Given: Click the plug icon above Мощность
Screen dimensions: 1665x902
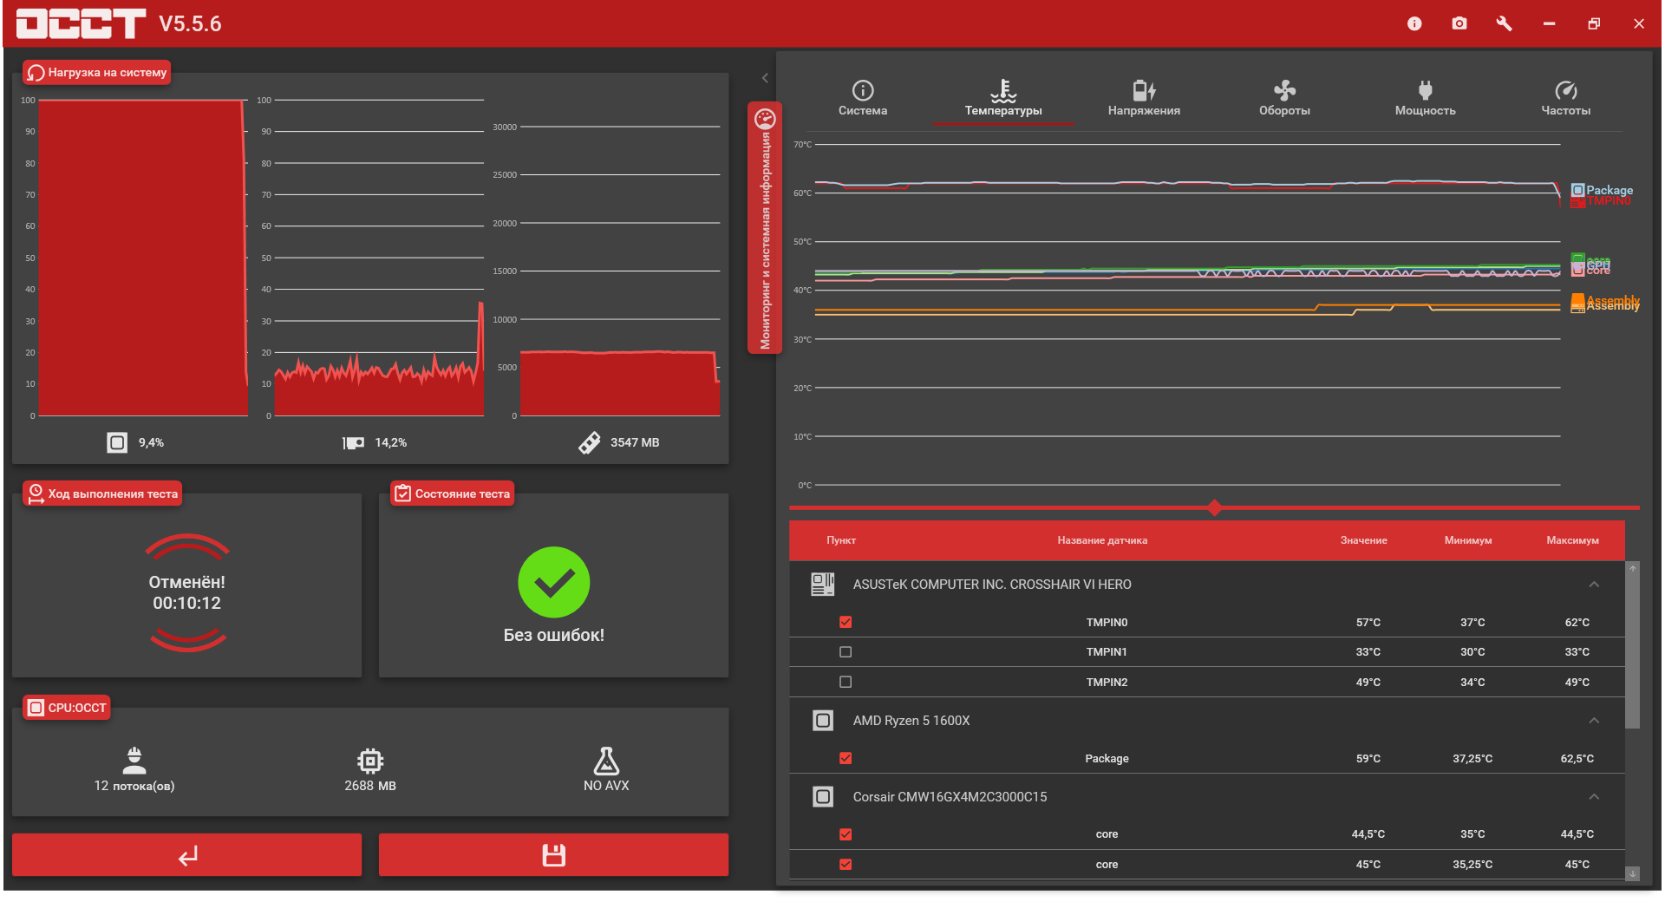Looking at the screenshot, I should point(1425,90).
